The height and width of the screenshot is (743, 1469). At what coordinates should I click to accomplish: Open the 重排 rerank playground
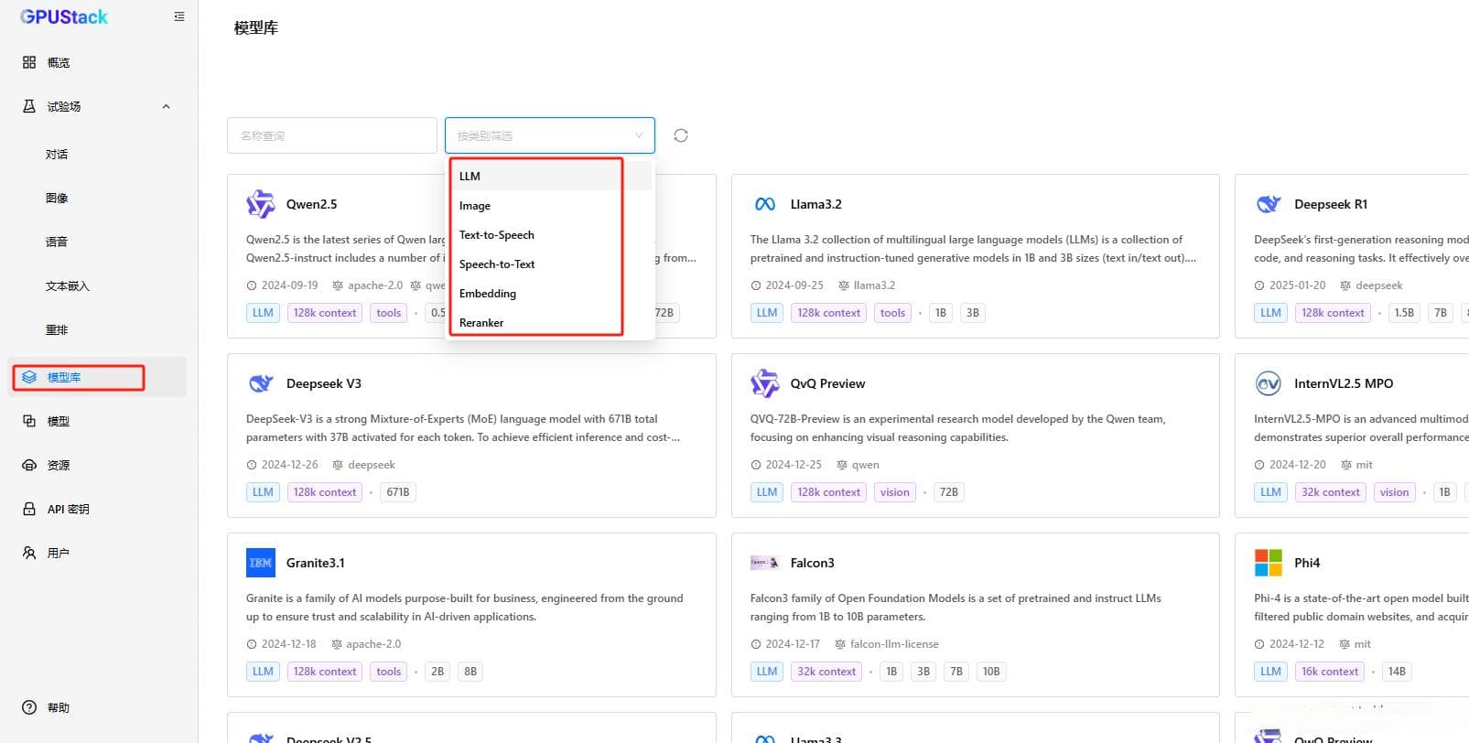(57, 329)
